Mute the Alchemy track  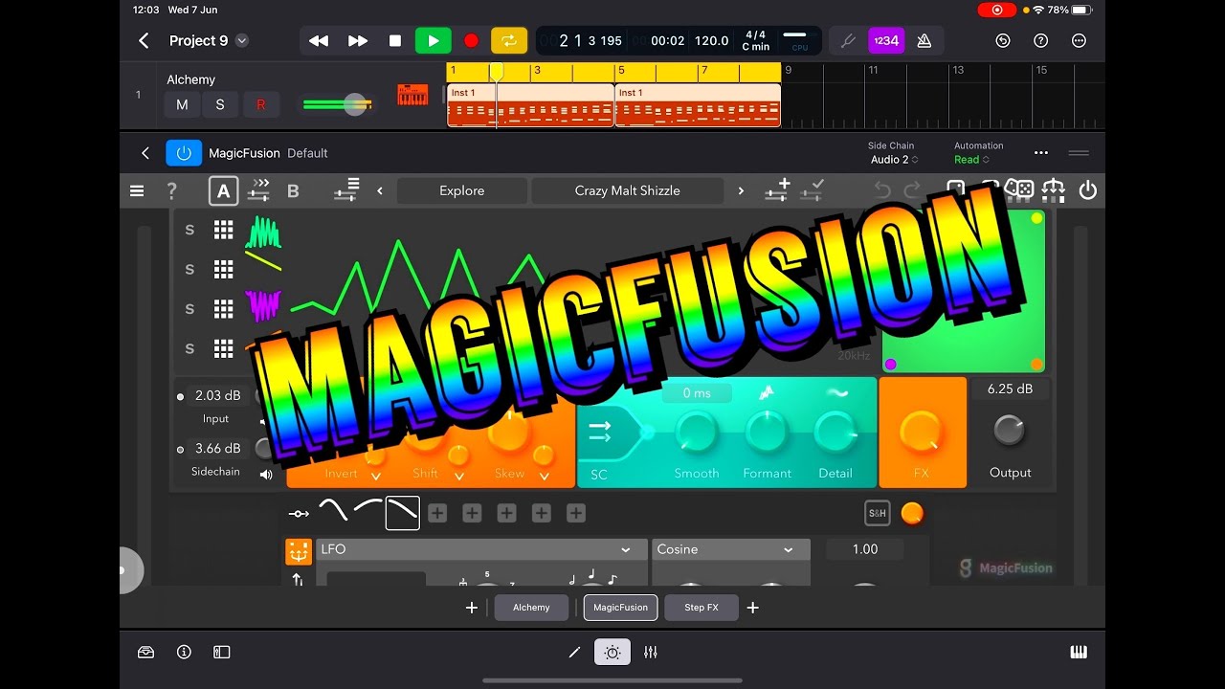[x=182, y=104]
